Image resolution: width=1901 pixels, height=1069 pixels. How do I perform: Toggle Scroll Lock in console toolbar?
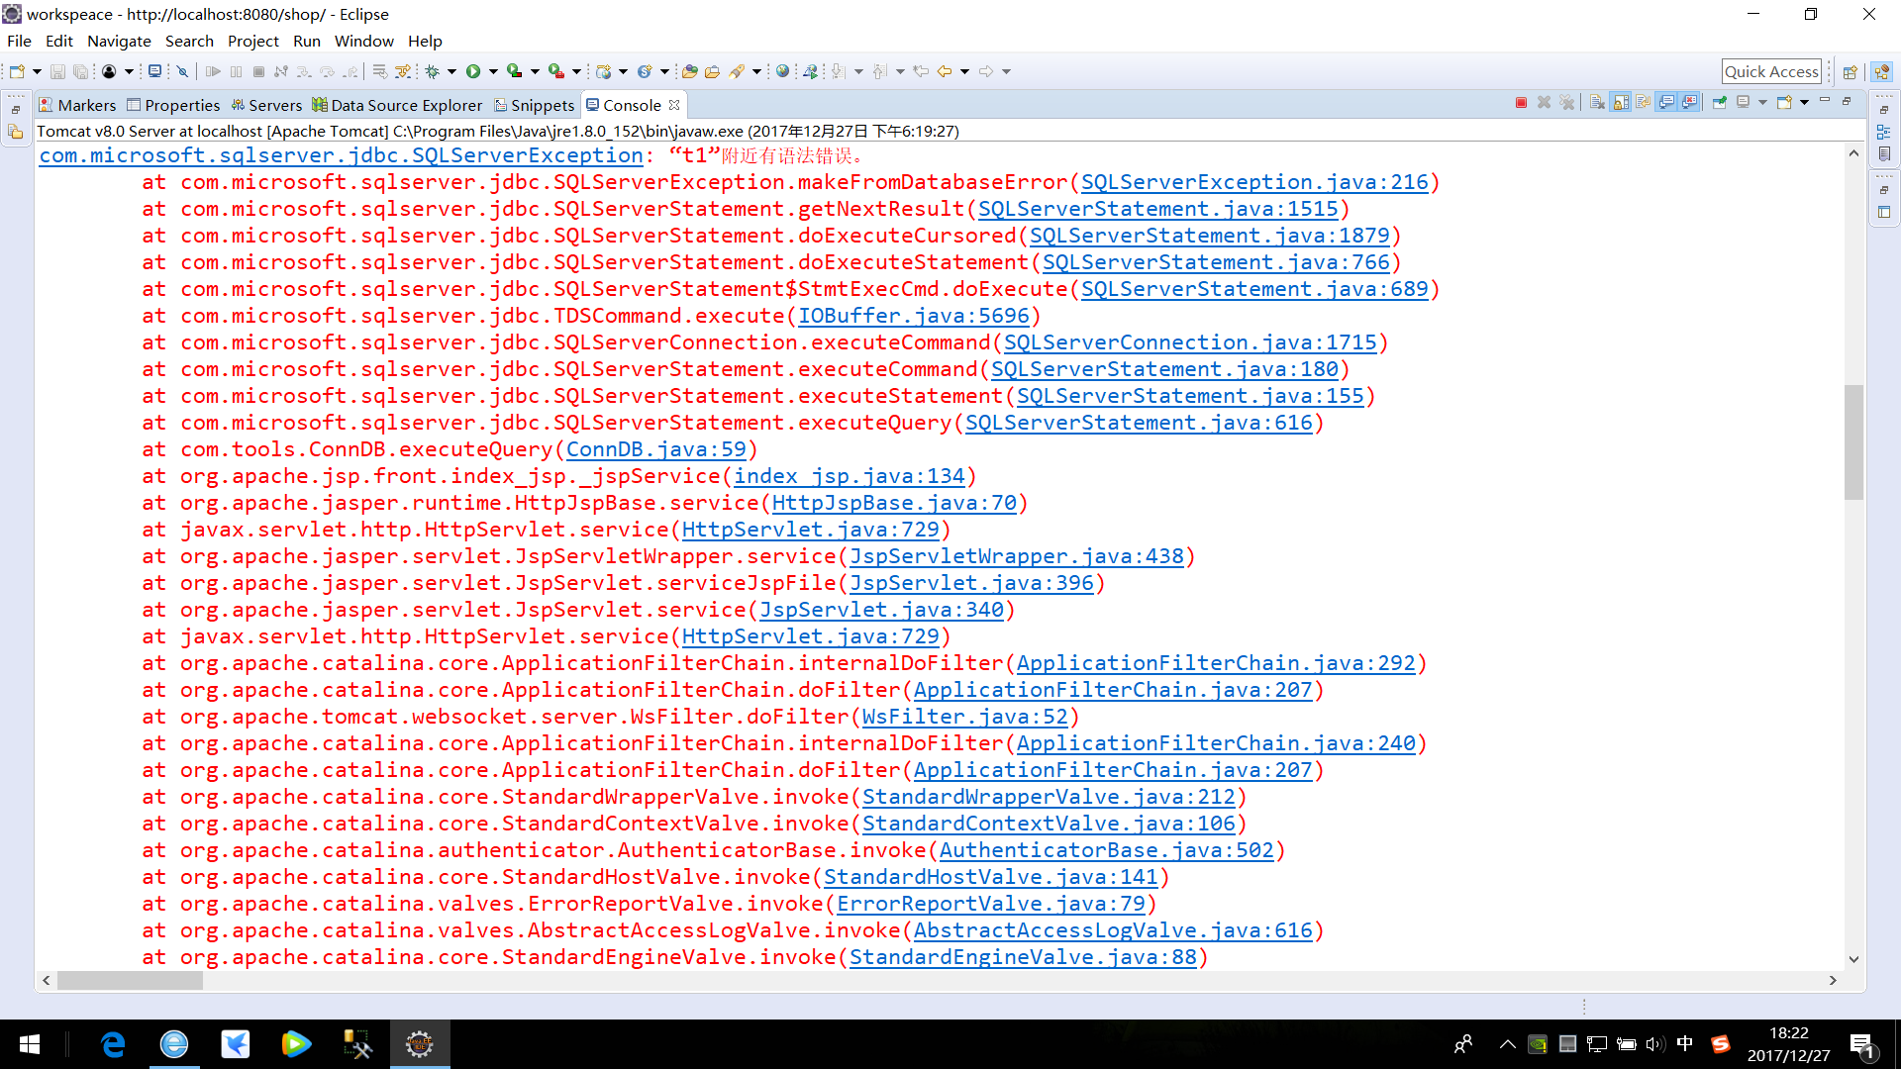pyautogui.click(x=1621, y=103)
